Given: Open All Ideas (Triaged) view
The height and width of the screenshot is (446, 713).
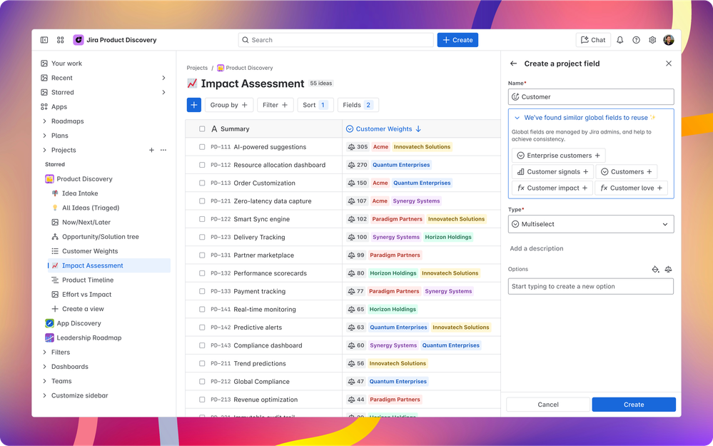Looking at the screenshot, I should point(91,208).
